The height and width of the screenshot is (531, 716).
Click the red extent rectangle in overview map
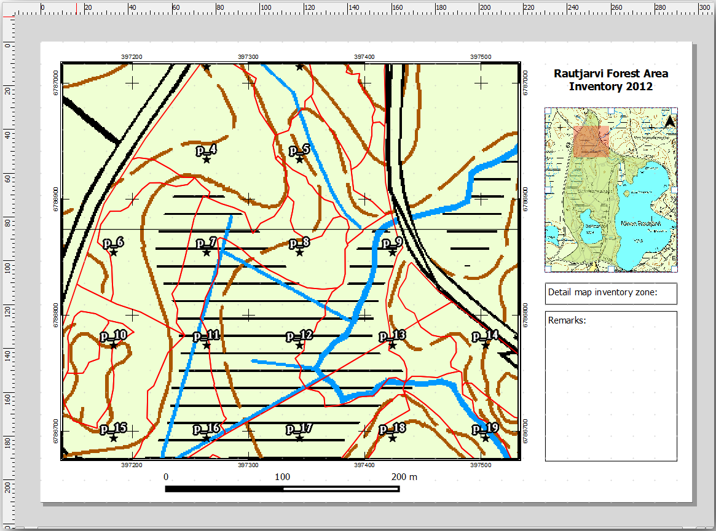[x=591, y=141]
